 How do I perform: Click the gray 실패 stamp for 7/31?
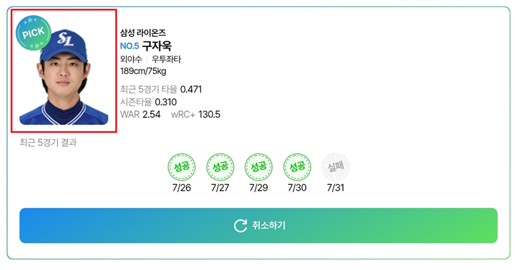[335, 167]
